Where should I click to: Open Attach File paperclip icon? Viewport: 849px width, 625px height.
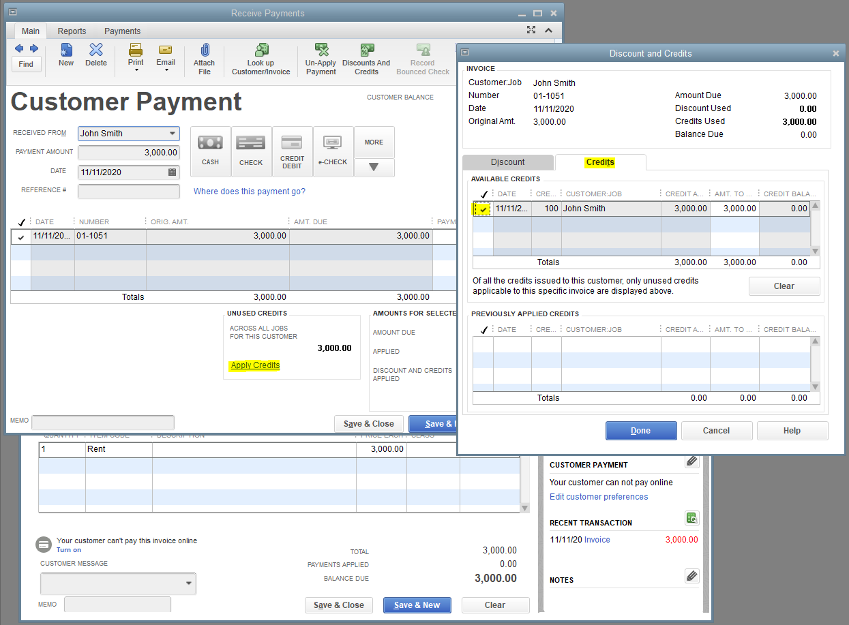tap(204, 51)
